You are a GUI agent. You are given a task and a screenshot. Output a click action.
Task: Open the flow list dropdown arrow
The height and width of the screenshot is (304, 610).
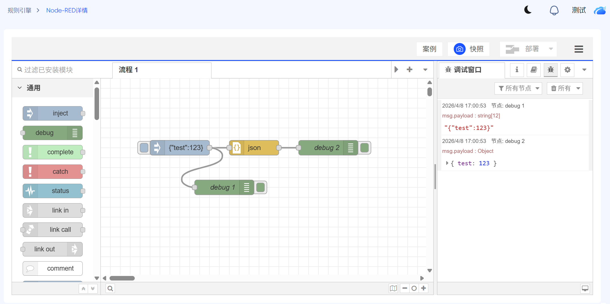click(x=425, y=70)
